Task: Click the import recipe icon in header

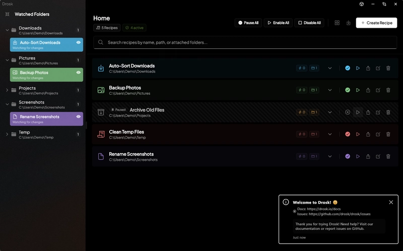Action: tap(348, 23)
